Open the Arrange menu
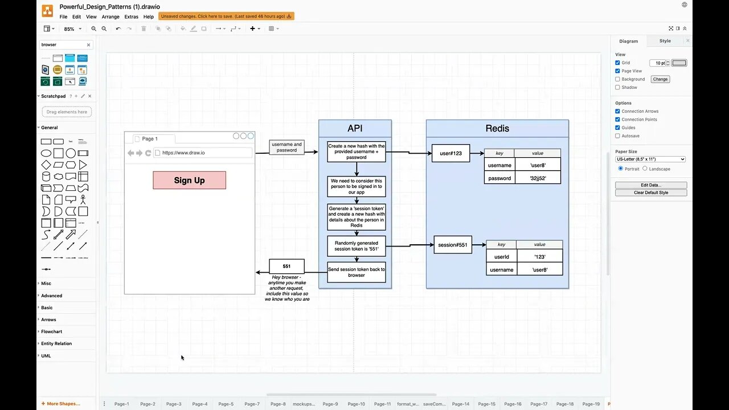Image resolution: width=729 pixels, height=410 pixels. pyautogui.click(x=110, y=17)
